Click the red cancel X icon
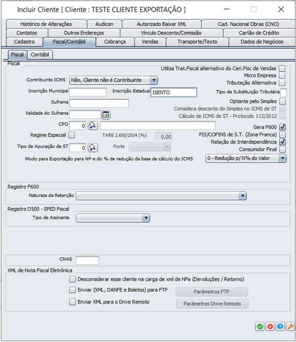The height and width of the screenshot is (342, 296). (x=270, y=326)
